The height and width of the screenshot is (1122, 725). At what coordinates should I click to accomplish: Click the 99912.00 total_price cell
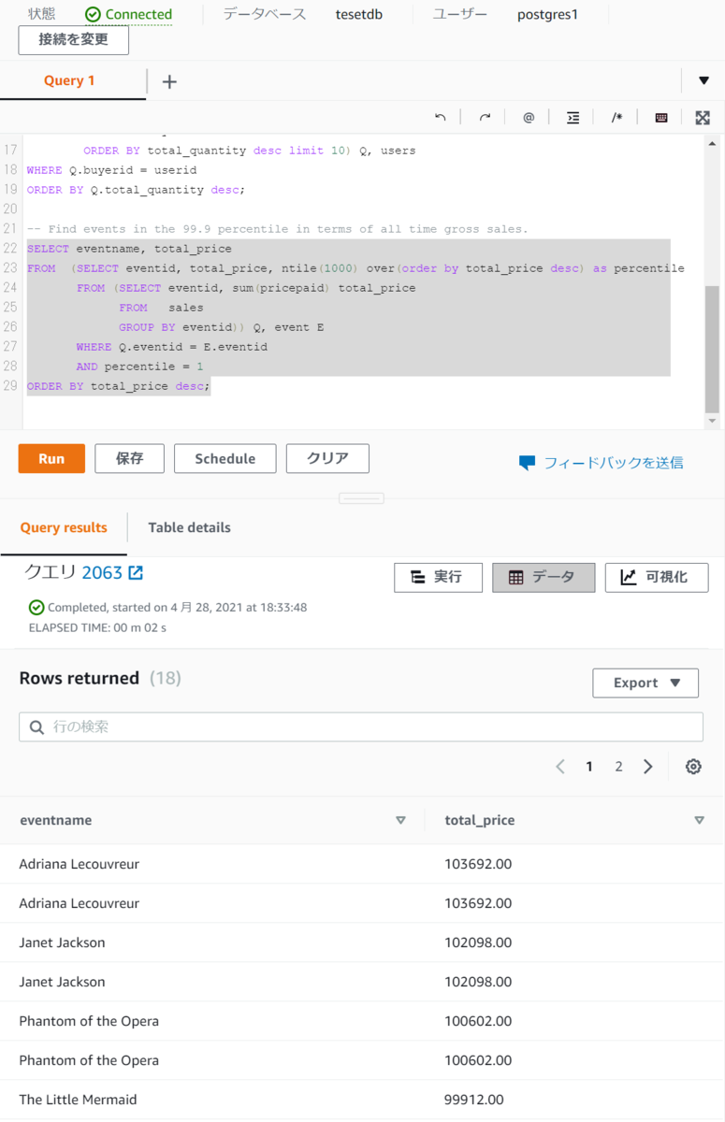tap(474, 1100)
